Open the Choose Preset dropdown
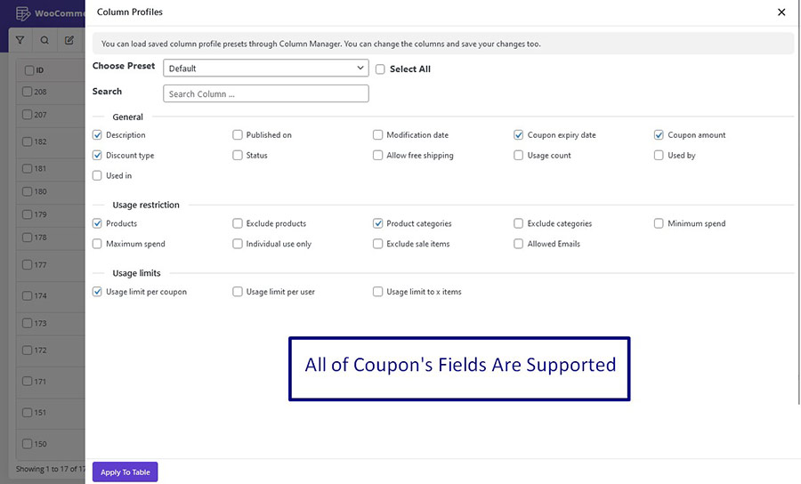Image resolution: width=801 pixels, height=484 pixels. point(265,68)
